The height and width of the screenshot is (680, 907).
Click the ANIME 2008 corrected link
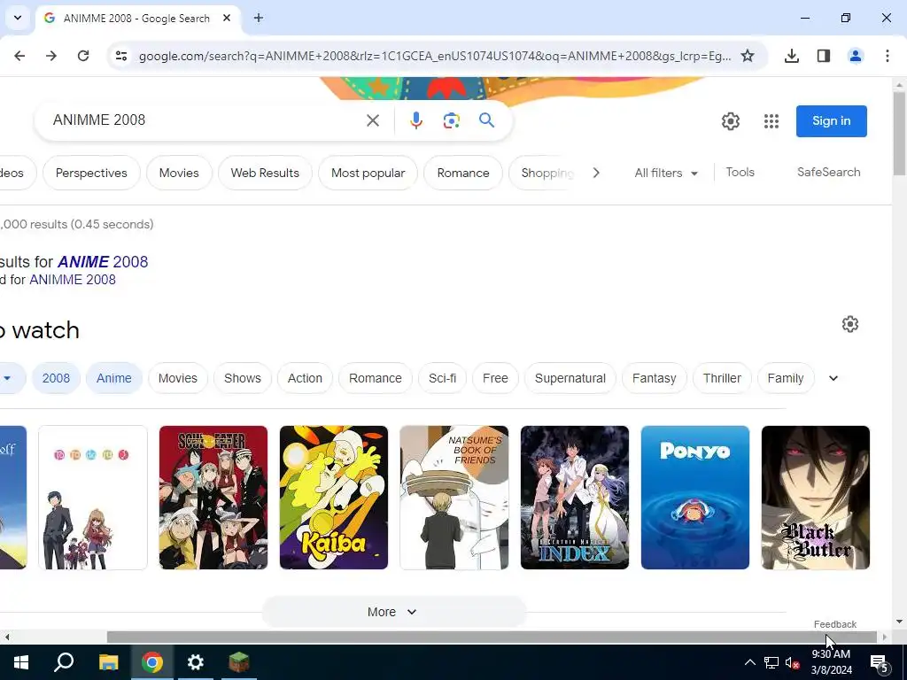tap(103, 262)
